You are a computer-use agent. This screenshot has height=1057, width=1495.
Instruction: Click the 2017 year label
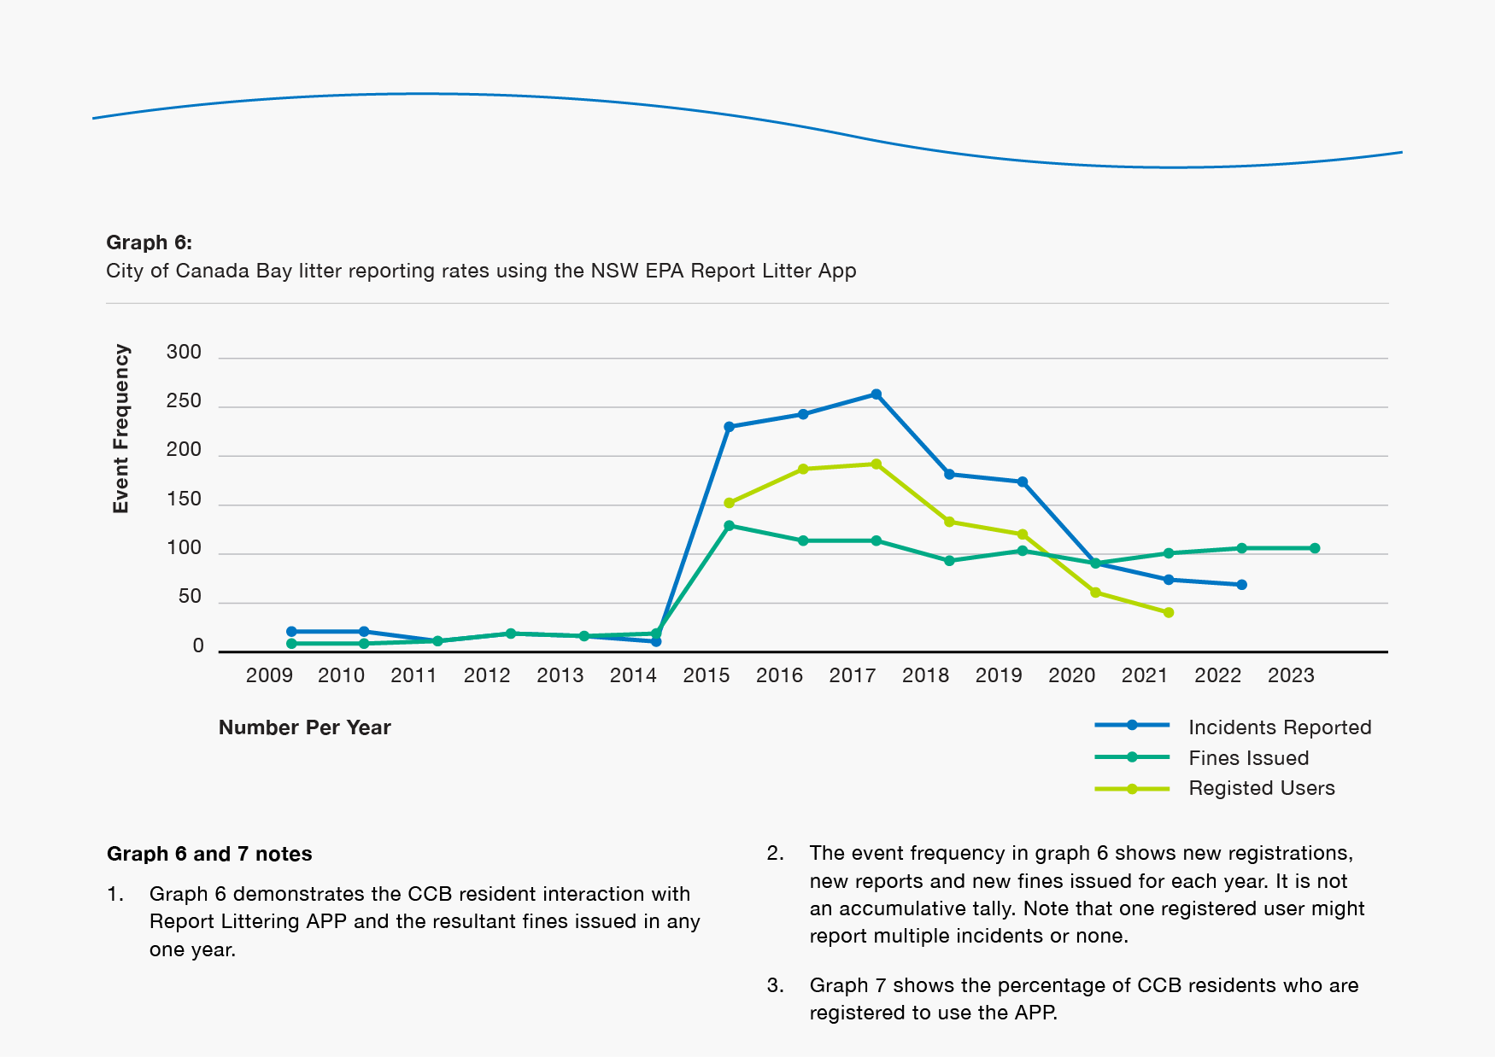pos(853,675)
